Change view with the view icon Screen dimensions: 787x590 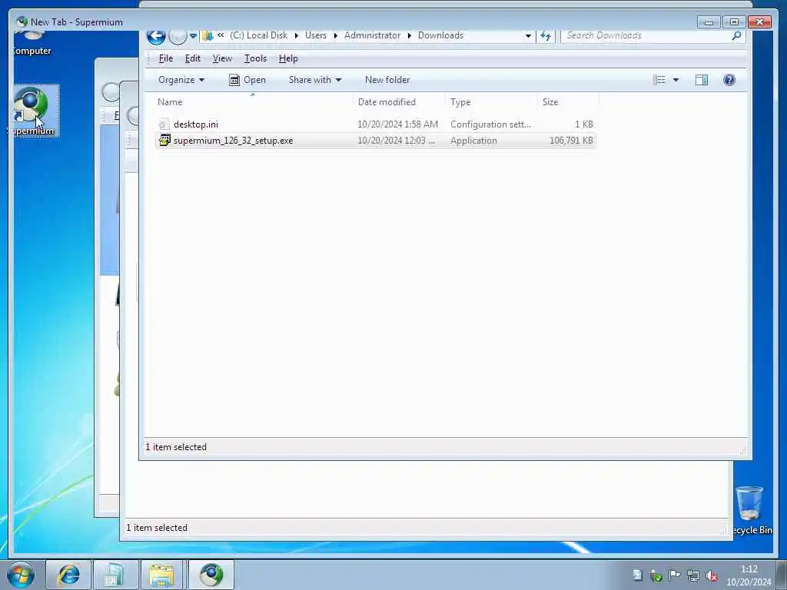(x=659, y=80)
